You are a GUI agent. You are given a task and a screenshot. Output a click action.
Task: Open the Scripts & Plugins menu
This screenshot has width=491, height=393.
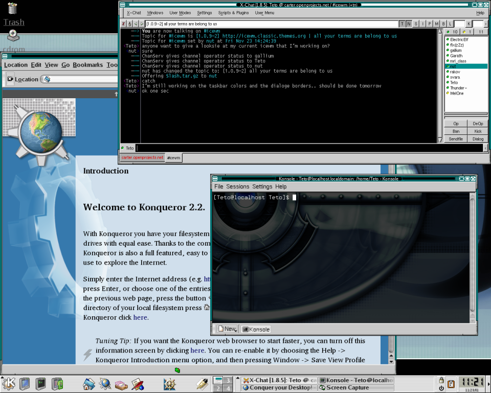(x=233, y=13)
